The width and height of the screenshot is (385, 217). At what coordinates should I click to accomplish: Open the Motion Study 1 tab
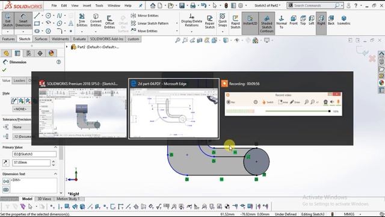click(68, 199)
